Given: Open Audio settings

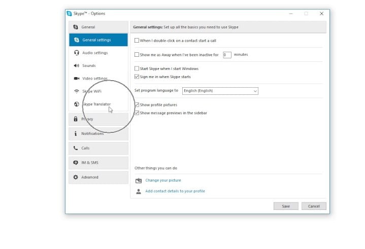Looking at the screenshot, I should click(98, 53).
